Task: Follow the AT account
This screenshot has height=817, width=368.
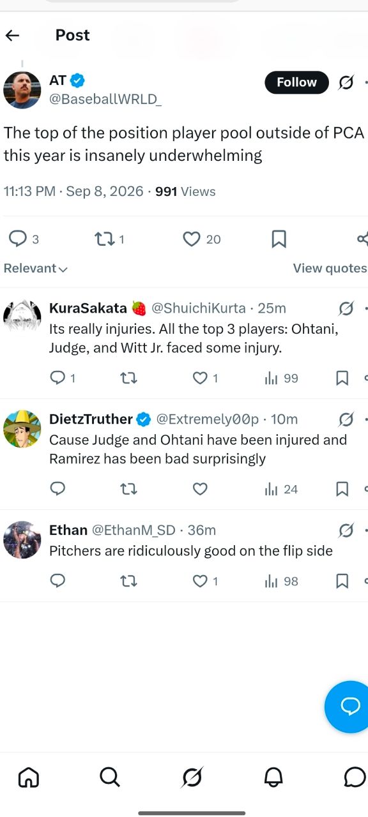Action: click(x=296, y=82)
